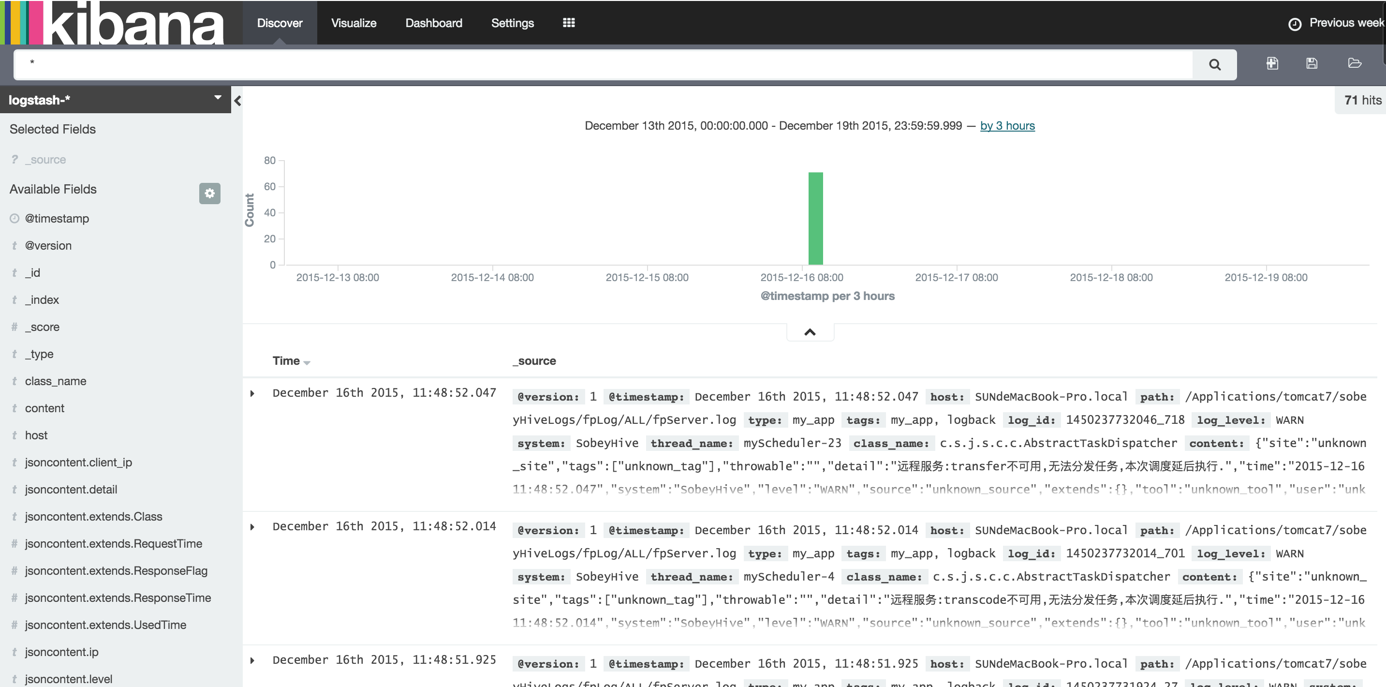Click the New Search icon

tap(1272, 63)
